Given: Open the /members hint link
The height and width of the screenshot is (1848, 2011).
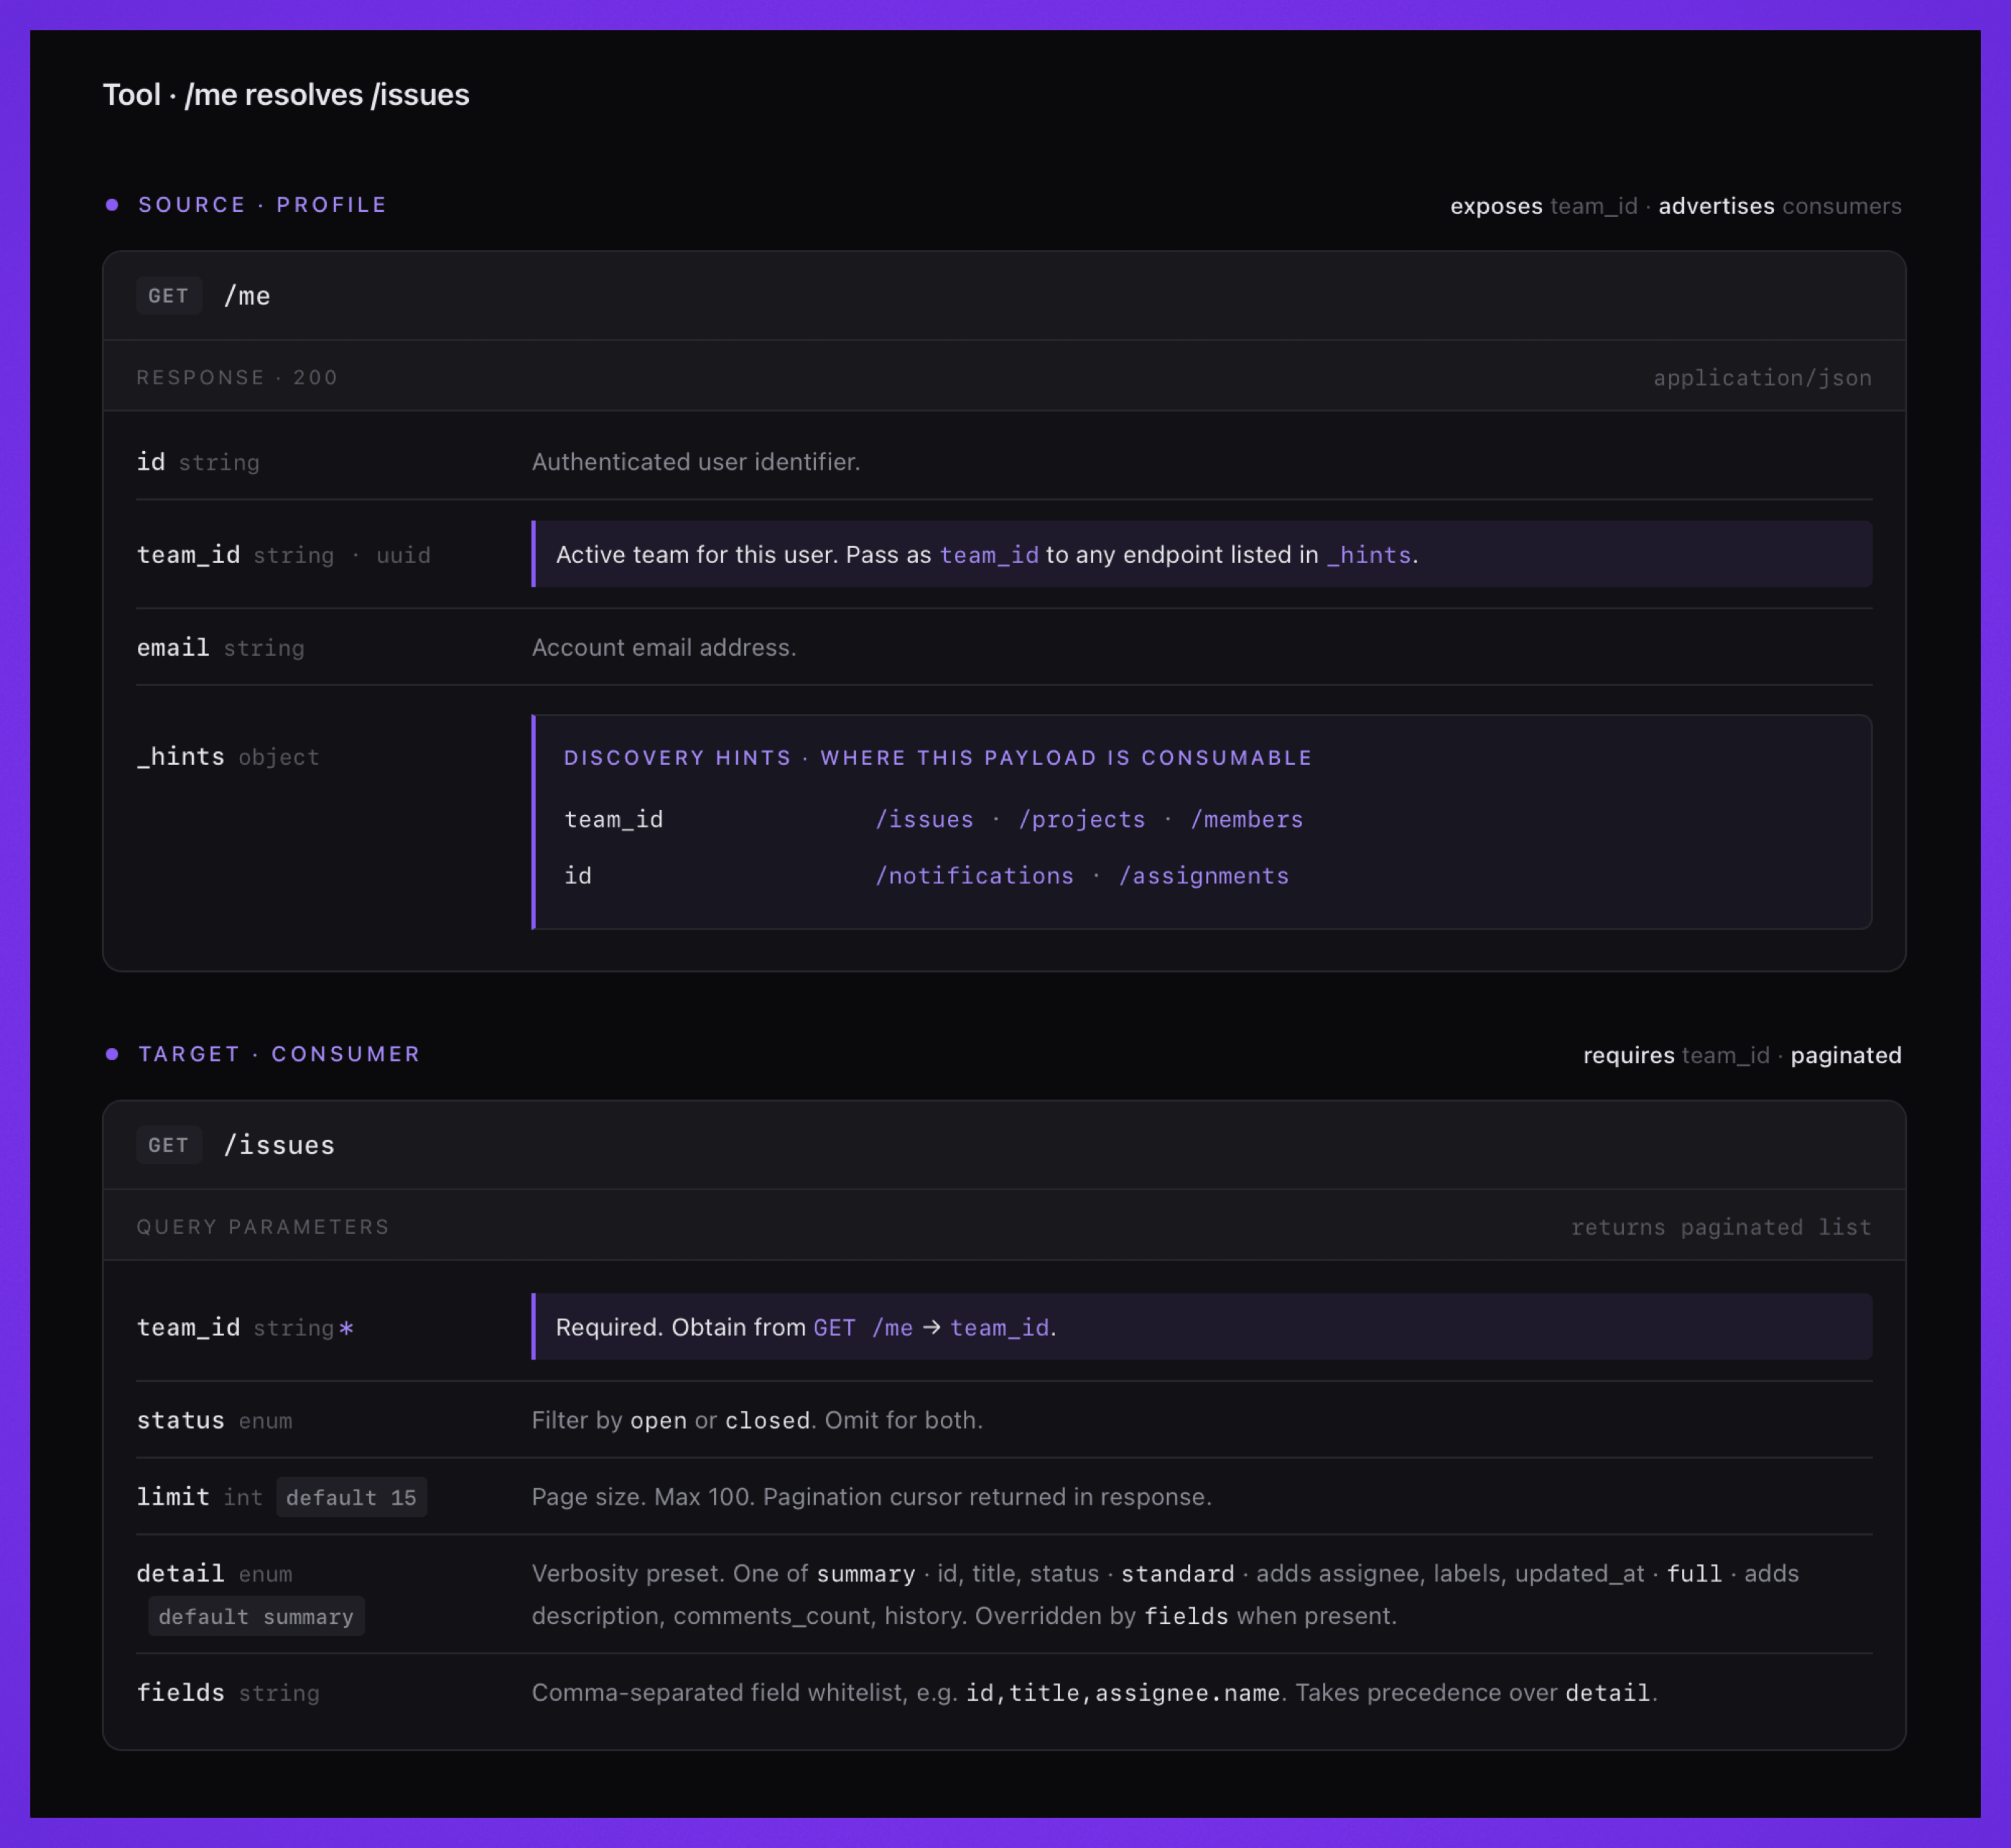Looking at the screenshot, I should (1247, 820).
